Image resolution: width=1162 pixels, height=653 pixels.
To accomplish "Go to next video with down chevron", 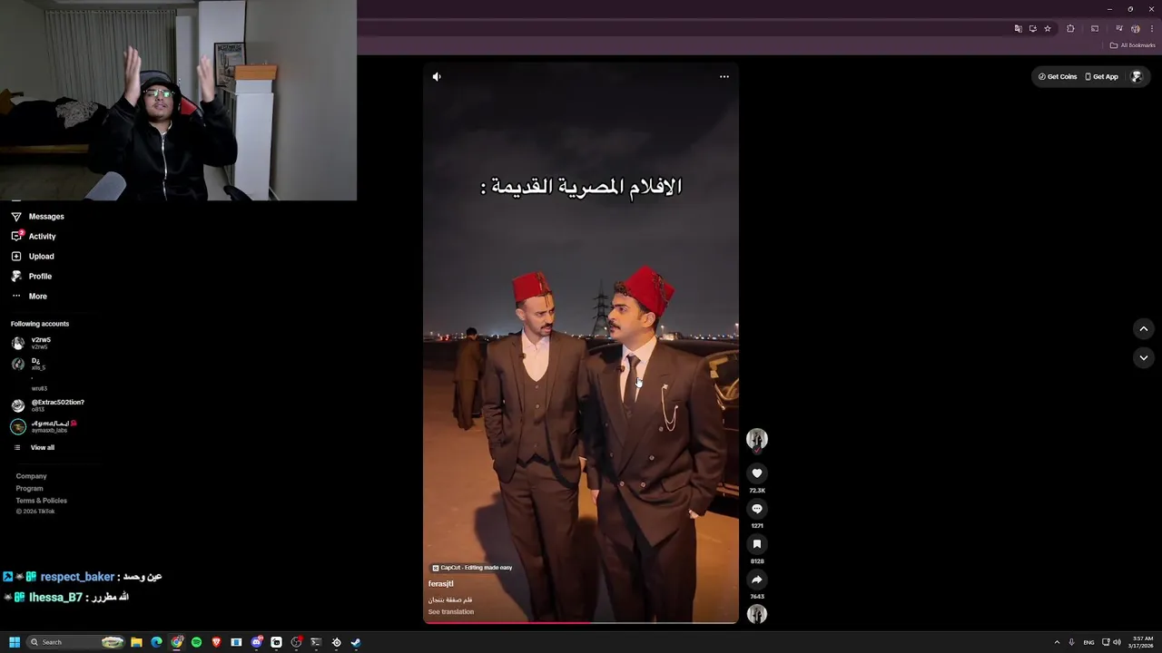I will point(1144,358).
